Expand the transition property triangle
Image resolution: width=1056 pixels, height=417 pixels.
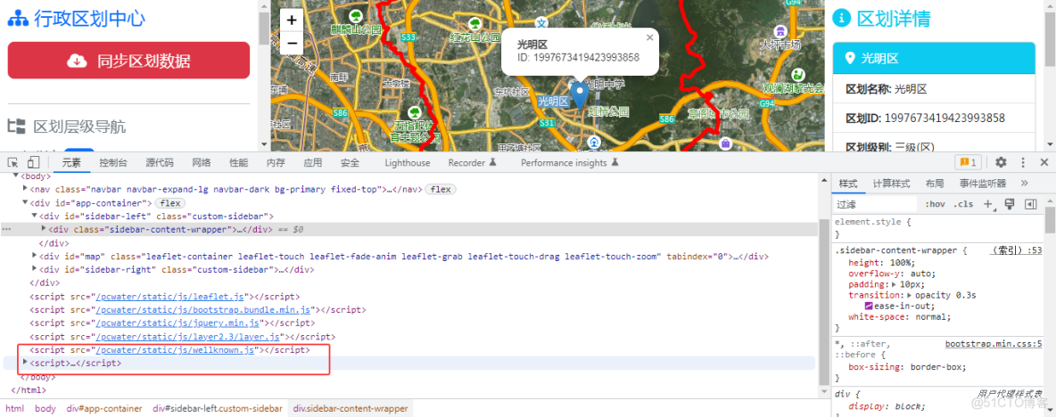(910, 295)
